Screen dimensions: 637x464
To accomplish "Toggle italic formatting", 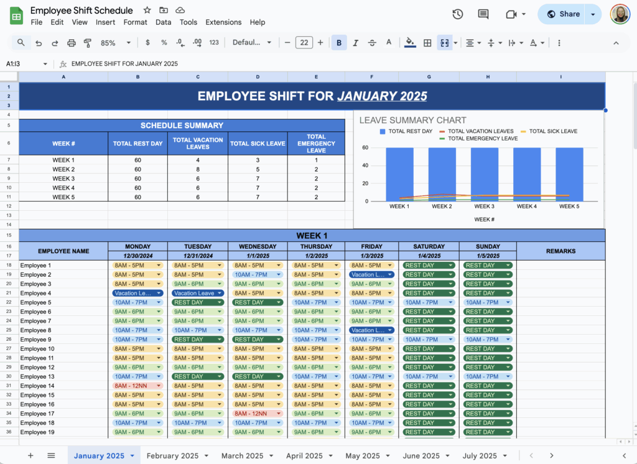I will [x=355, y=42].
